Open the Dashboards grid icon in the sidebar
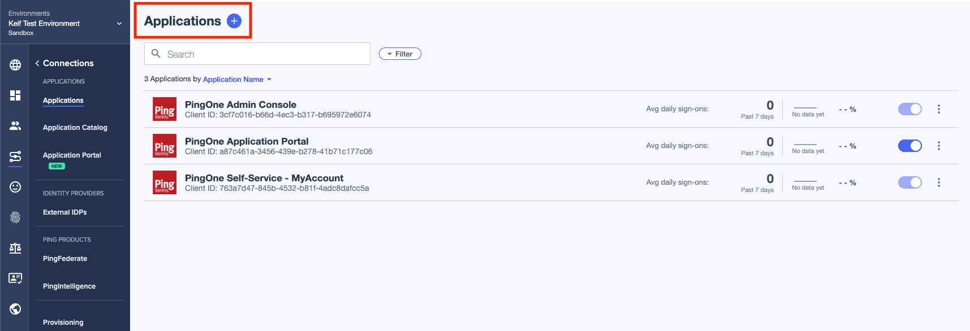 [x=15, y=95]
